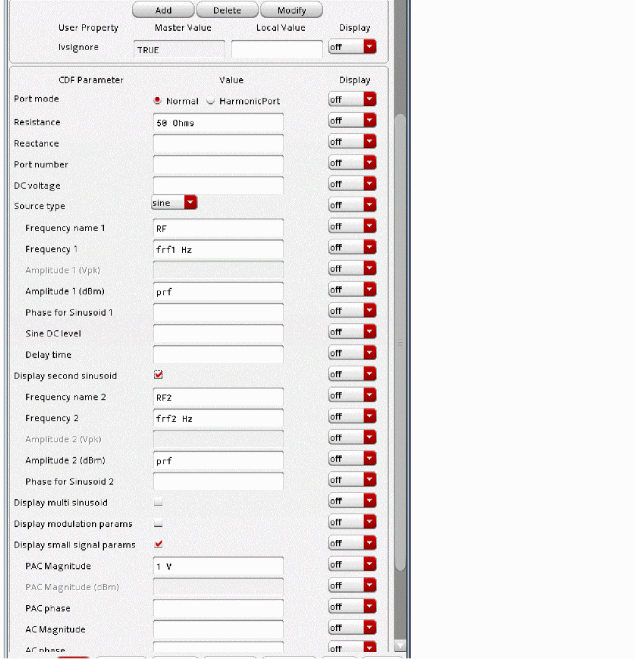Open lvsIgnore display dropdown
634x659 pixels.
click(x=352, y=46)
